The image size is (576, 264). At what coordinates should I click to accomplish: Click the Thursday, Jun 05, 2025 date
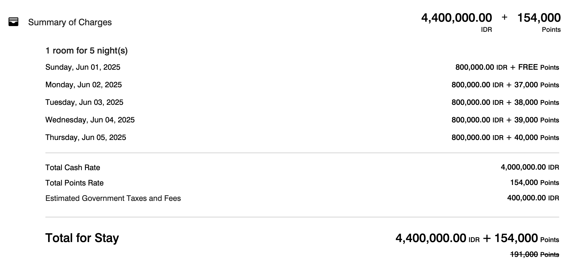pos(86,137)
